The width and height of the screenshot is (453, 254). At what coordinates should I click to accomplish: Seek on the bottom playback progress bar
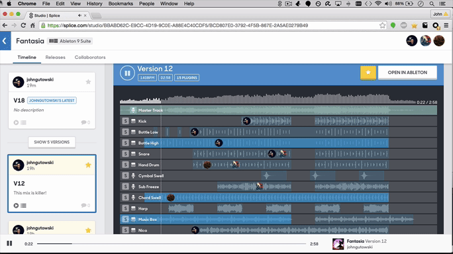(x=172, y=243)
